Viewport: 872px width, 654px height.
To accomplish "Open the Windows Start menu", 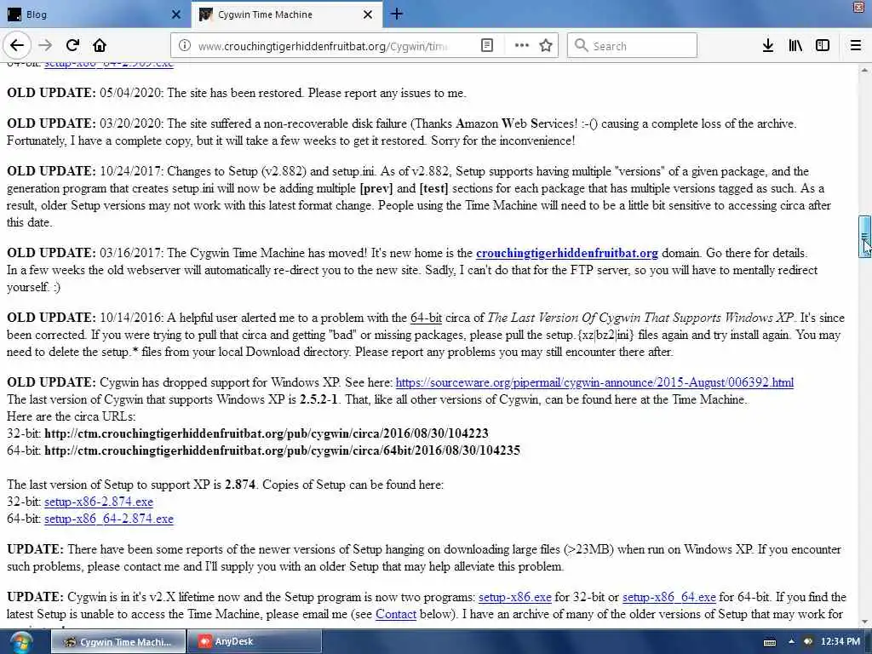I will click(21, 642).
